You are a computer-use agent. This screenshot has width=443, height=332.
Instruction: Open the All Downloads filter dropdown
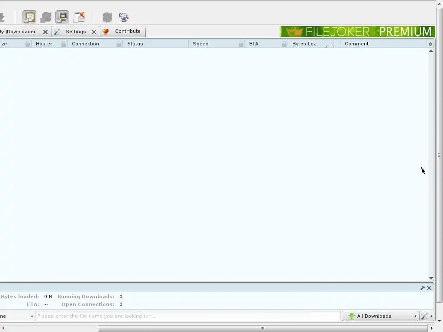380,316
